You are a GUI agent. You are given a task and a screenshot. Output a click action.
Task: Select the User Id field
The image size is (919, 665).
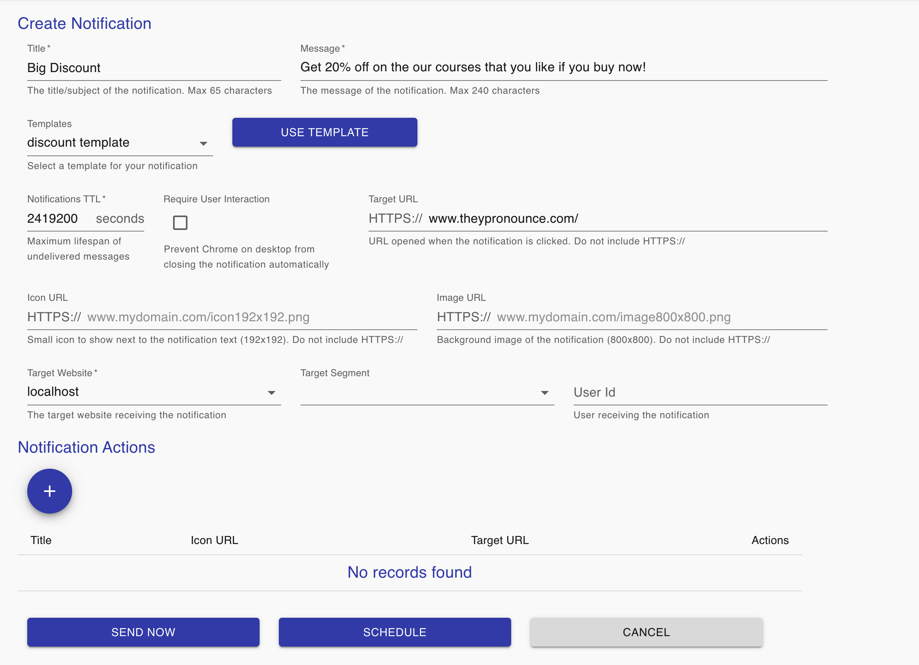pyautogui.click(x=700, y=392)
